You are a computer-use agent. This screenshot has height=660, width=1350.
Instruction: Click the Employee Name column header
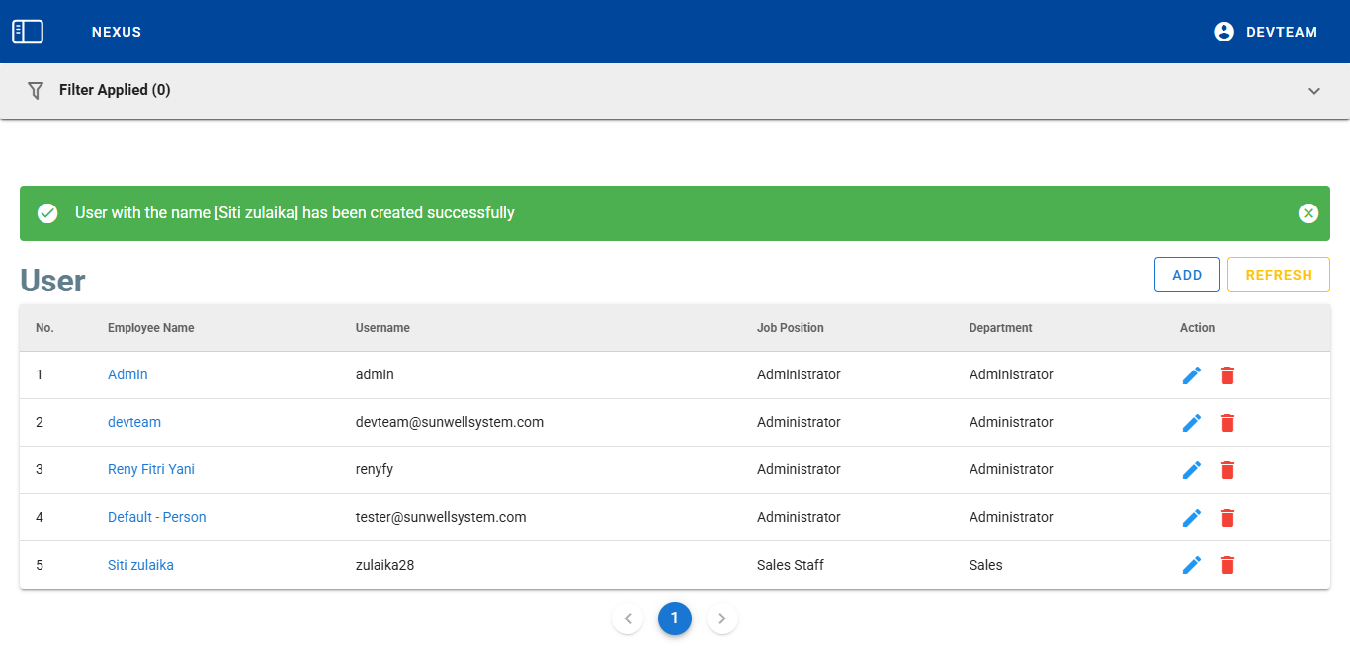[151, 328]
